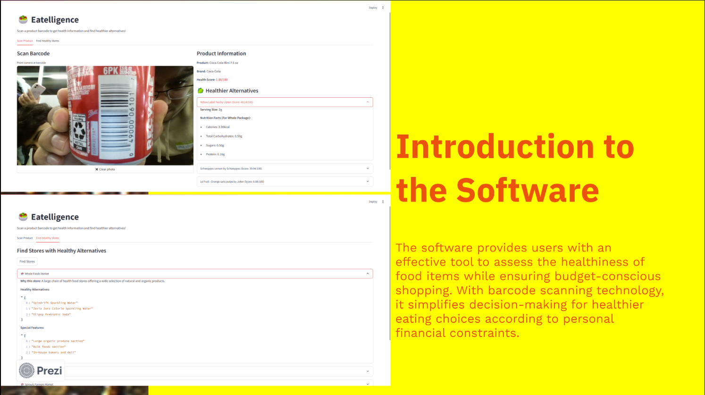Image resolution: width=705 pixels, height=395 pixels.
Task: Click the 'Find Stores with Healthy Alternatives' heading
Action: tap(61, 251)
